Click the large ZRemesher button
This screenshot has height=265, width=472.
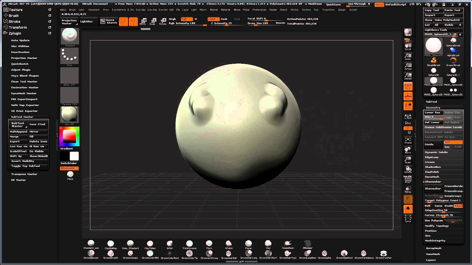click(x=433, y=188)
